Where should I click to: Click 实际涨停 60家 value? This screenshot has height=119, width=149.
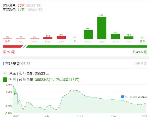click(x=21, y=5)
